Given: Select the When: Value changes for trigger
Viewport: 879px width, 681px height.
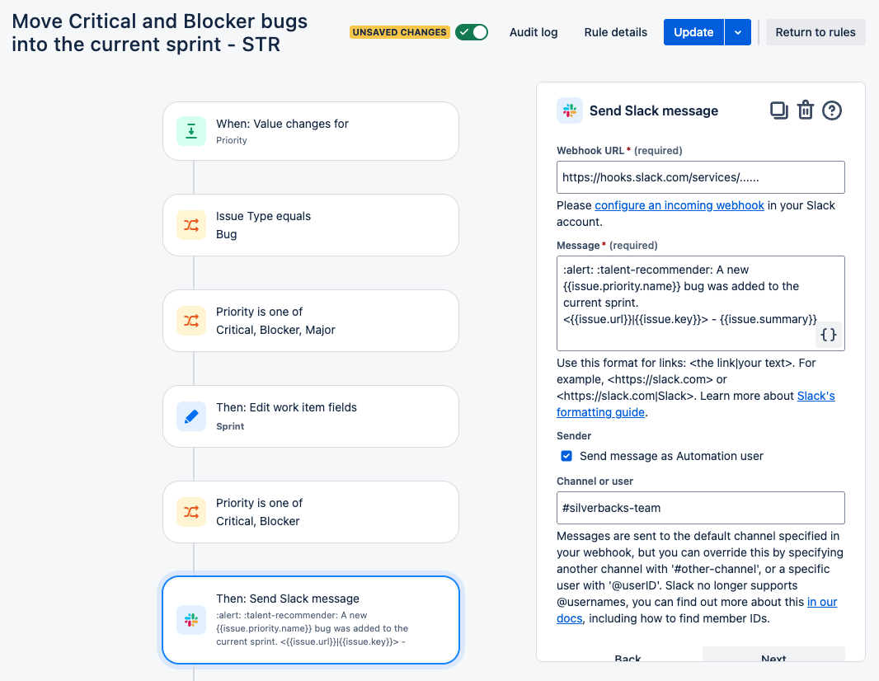Looking at the screenshot, I should 311,131.
